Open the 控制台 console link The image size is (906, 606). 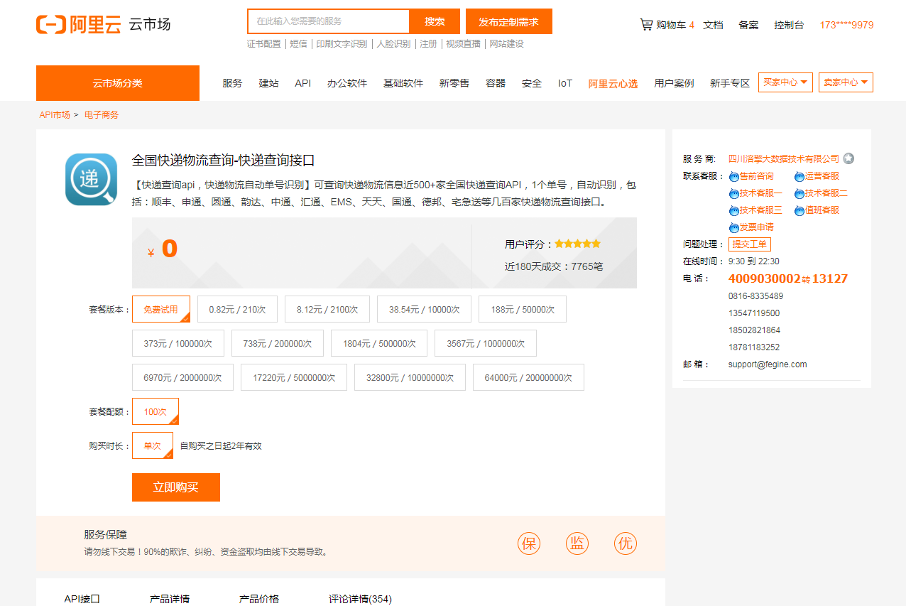pyautogui.click(x=789, y=25)
